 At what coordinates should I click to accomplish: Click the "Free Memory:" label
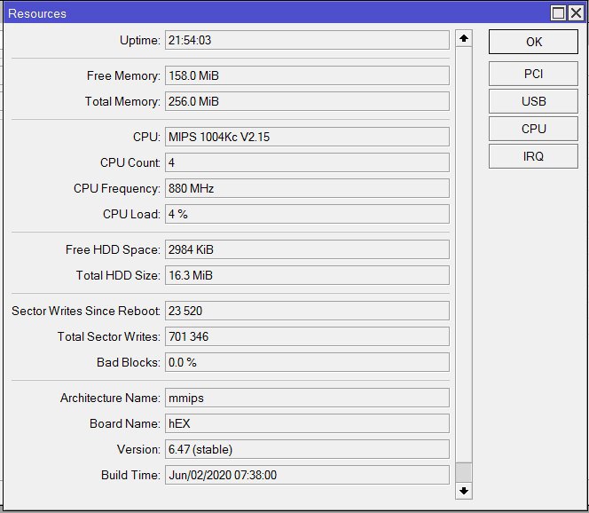pyautogui.click(x=123, y=75)
